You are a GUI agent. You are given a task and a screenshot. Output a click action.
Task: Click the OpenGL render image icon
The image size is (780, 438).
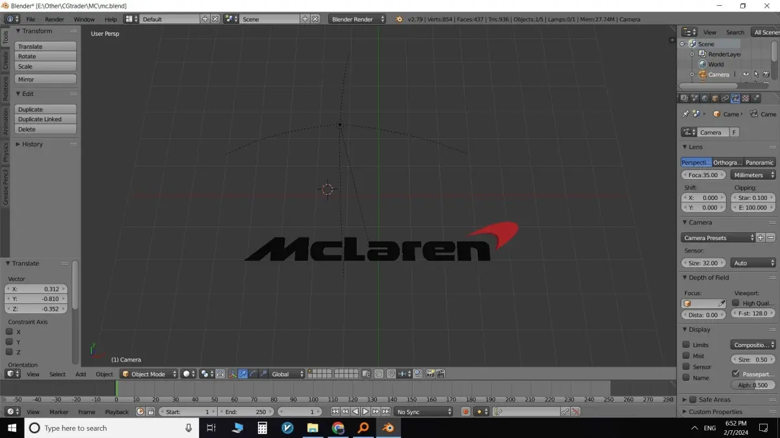(430, 374)
